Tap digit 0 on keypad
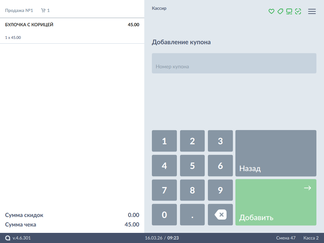 click(164, 215)
